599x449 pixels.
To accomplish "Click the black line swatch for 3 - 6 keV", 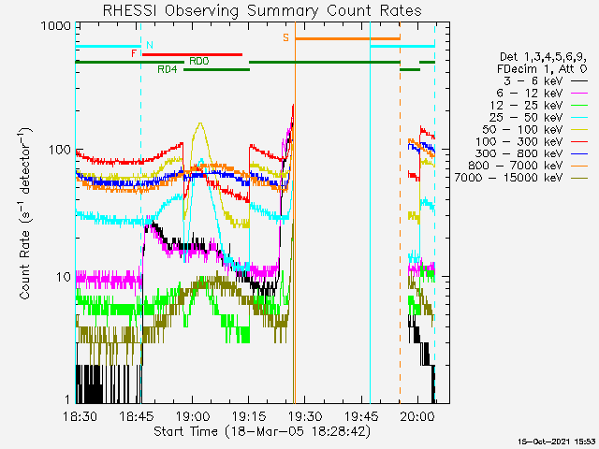I will [579, 81].
